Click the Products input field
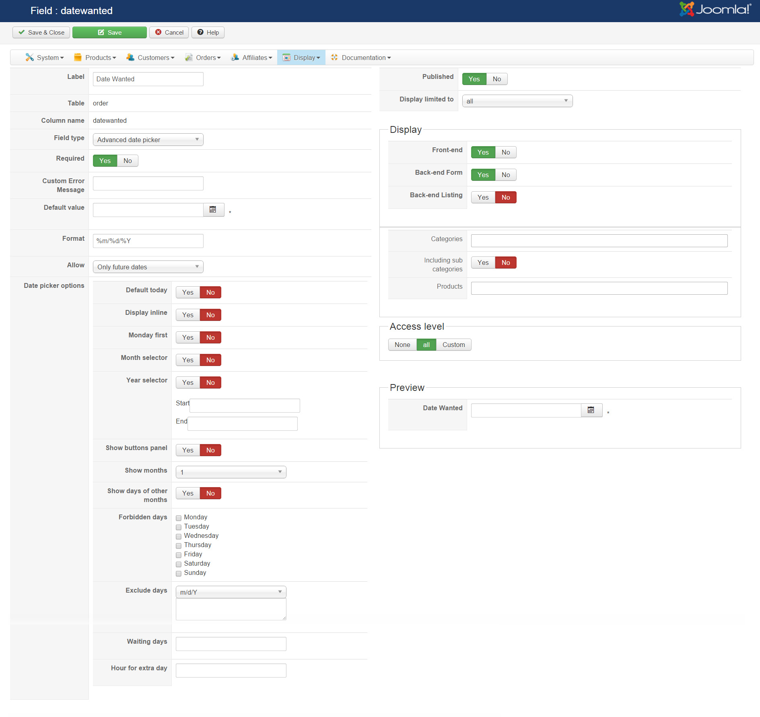The width and height of the screenshot is (760, 717). 599,288
